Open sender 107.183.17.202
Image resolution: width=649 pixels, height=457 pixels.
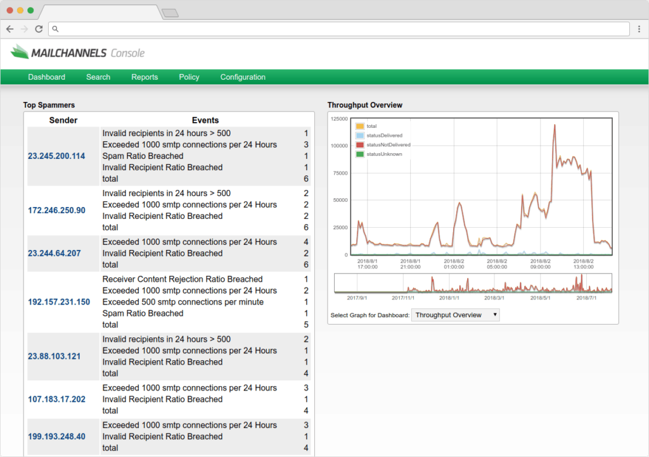click(56, 399)
